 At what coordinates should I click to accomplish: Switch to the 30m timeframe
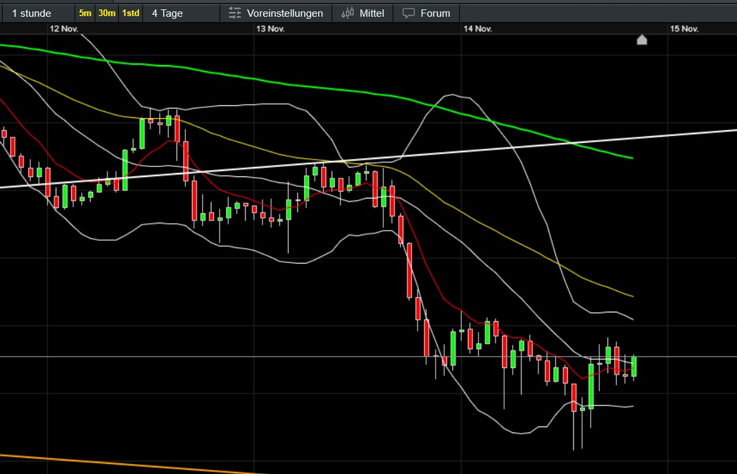107,13
